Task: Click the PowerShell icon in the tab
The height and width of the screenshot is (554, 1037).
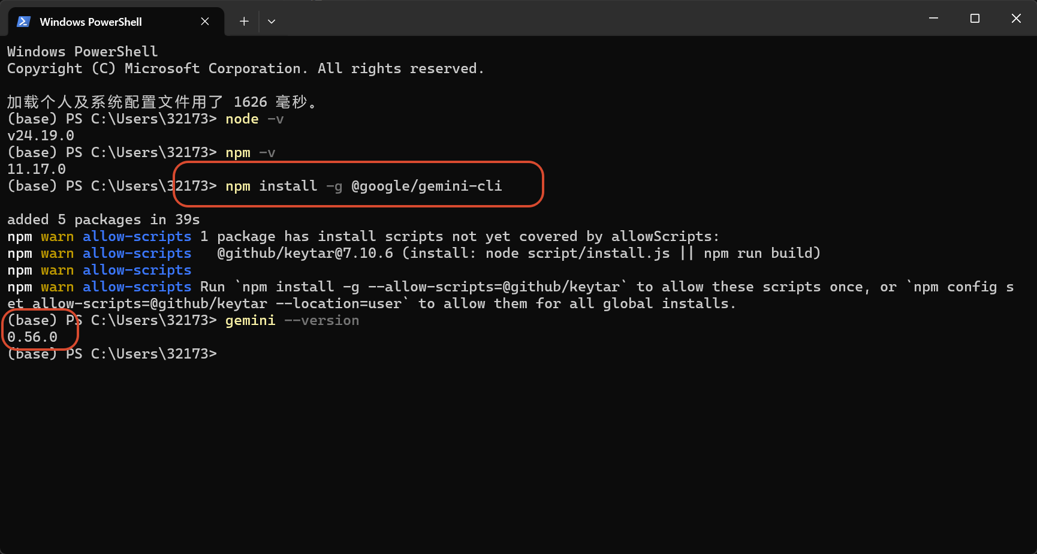Action: point(23,22)
